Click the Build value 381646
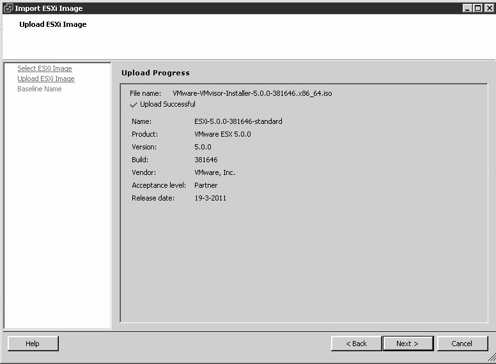496x364 pixels. click(206, 160)
